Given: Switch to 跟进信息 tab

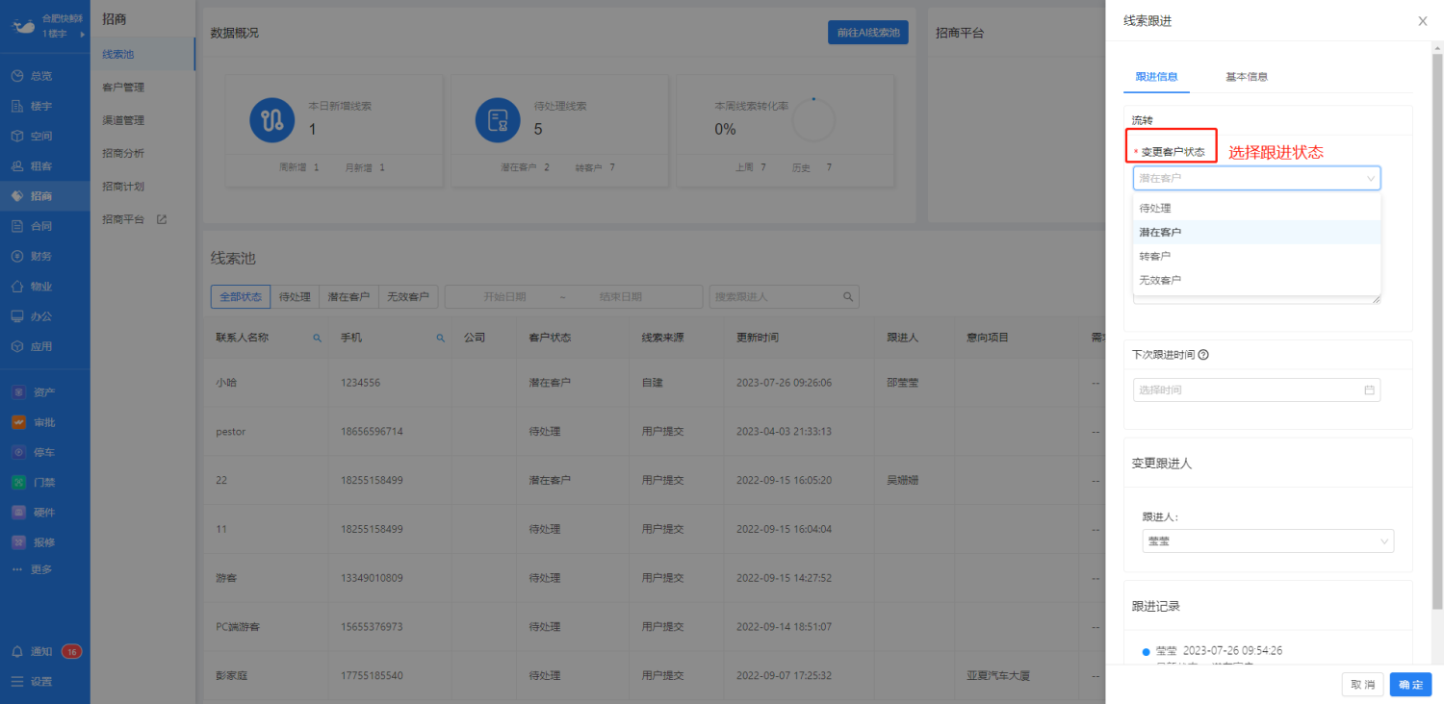Looking at the screenshot, I should (x=1156, y=76).
